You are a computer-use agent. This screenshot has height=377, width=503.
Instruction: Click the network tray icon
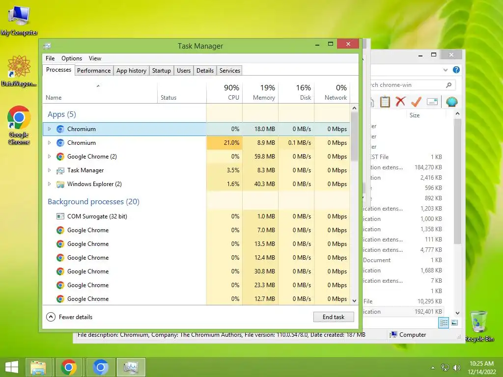pyautogui.click(x=445, y=368)
